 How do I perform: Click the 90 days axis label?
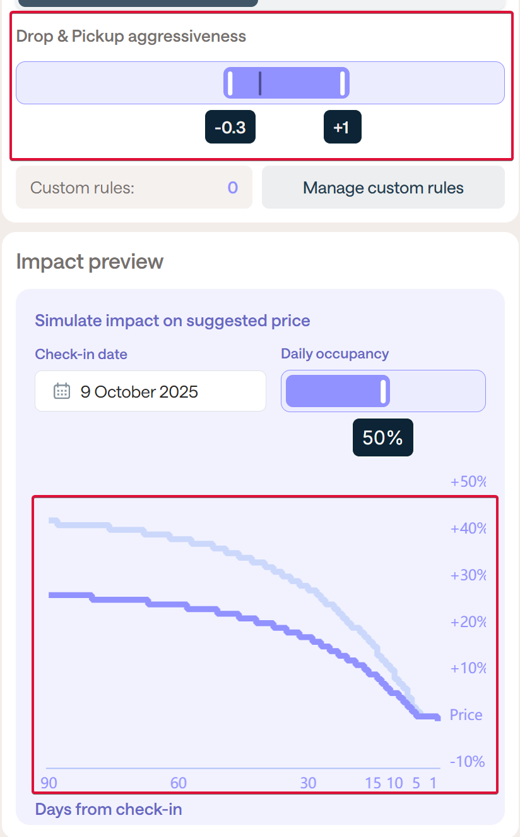(x=49, y=783)
